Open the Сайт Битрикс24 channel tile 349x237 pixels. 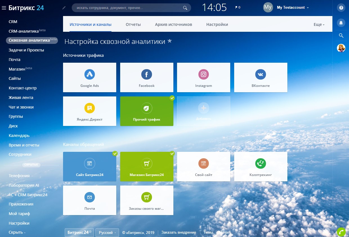coord(90,166)
